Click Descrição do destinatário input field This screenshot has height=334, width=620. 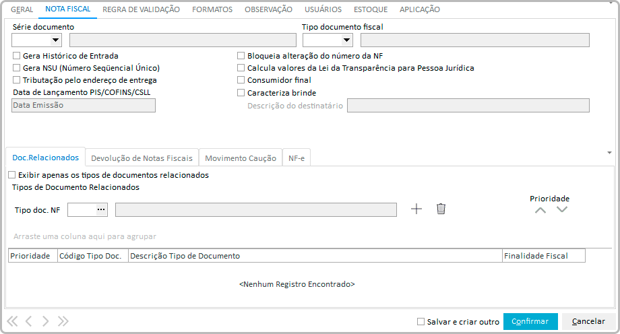[x=468, y=106]
